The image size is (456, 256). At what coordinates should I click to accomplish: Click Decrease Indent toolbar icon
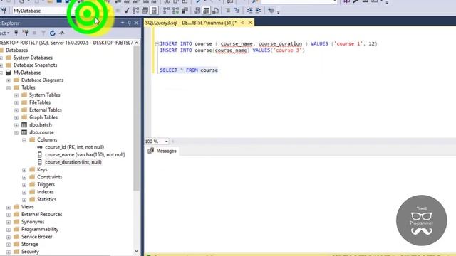[249, 11]
